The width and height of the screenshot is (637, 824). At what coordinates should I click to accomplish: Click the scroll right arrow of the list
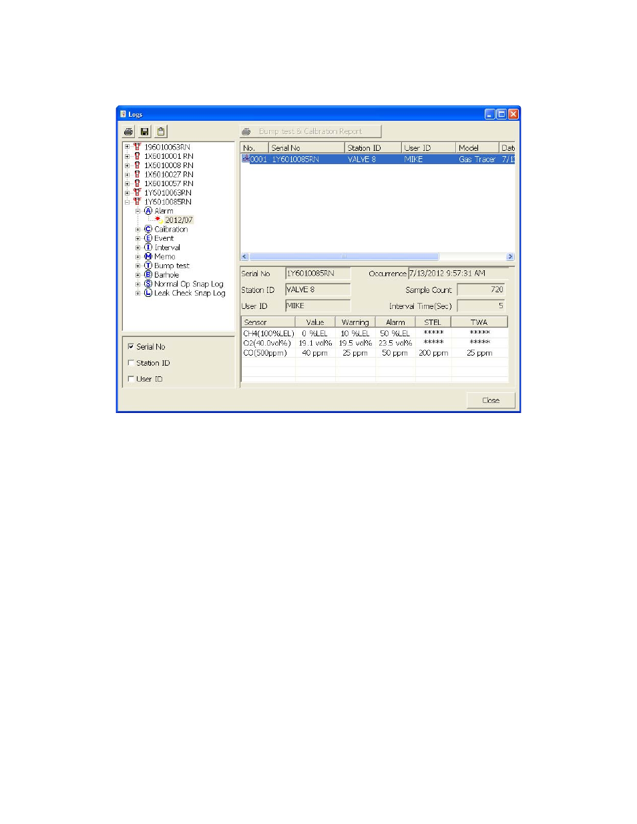tap(510, 257)
